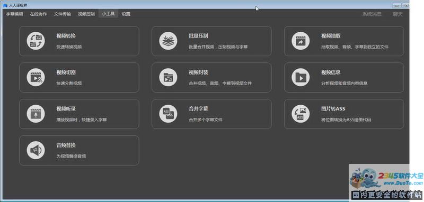Click description 快速分割视频
424x202 pixels.
(x=69, y=84)
